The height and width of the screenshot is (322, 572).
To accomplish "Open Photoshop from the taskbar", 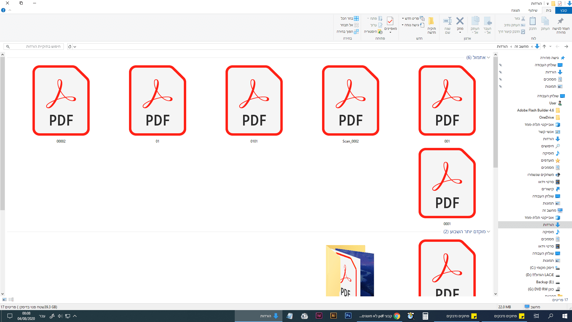I will [x=348, y=316].
